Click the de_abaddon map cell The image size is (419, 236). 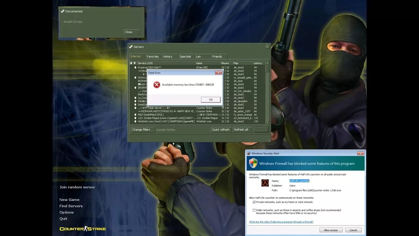pos(241,101)
